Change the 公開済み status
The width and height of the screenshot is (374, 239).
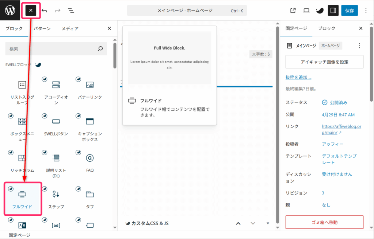click(335, 103)
